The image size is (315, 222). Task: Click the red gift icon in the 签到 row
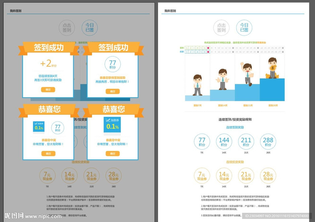click(208, 48)
